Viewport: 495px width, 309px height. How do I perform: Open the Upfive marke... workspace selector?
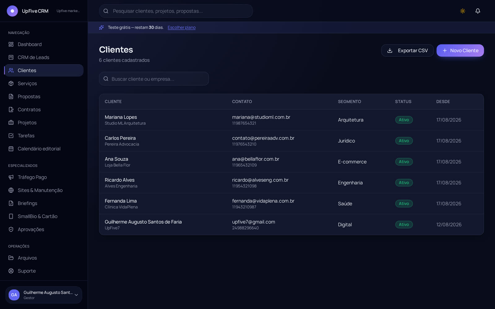point(68,11)
